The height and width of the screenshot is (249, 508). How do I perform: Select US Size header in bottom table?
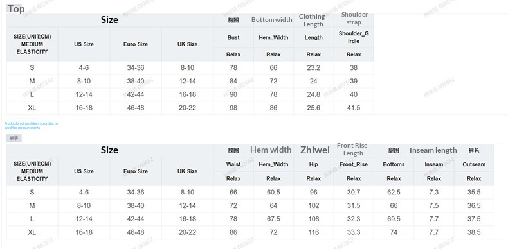(84, 171)
